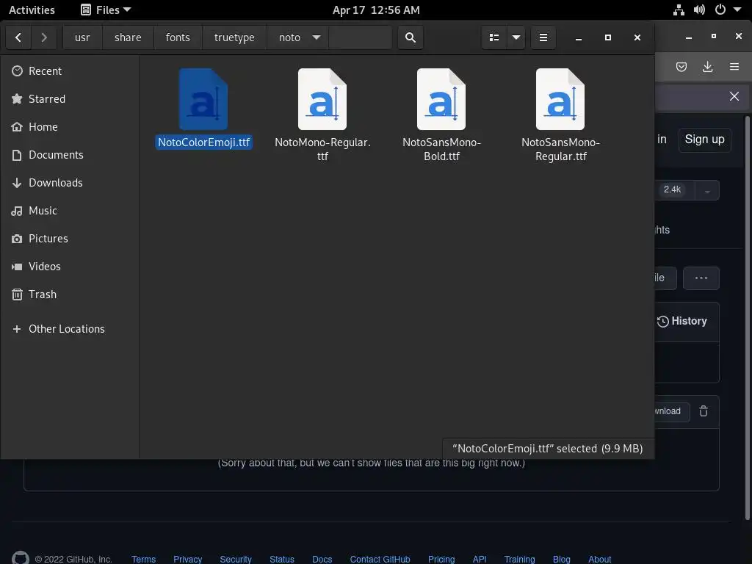This screenshot has width=752, height=564.
Task: Dismiss the browser notification bar X
Action: 734,96
